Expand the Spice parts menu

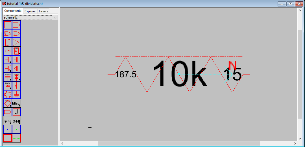pyautogui.click(x=8, y=121)
